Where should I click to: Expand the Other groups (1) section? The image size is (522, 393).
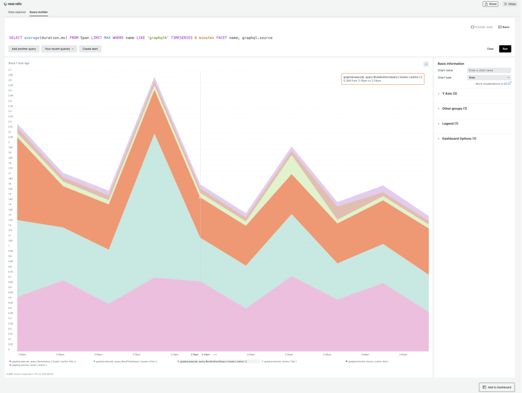[454, 109]
